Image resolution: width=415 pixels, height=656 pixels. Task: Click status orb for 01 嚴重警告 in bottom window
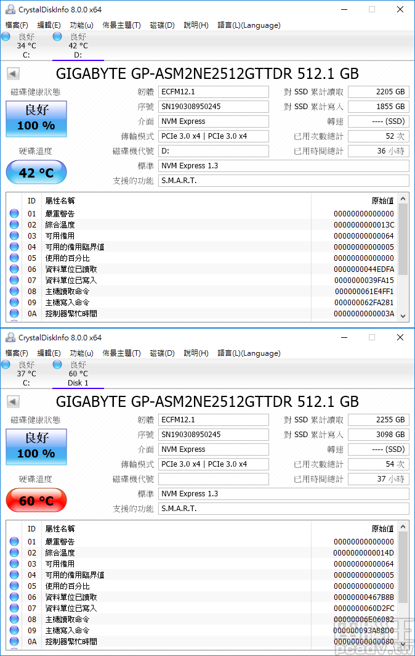click(14, 541)
